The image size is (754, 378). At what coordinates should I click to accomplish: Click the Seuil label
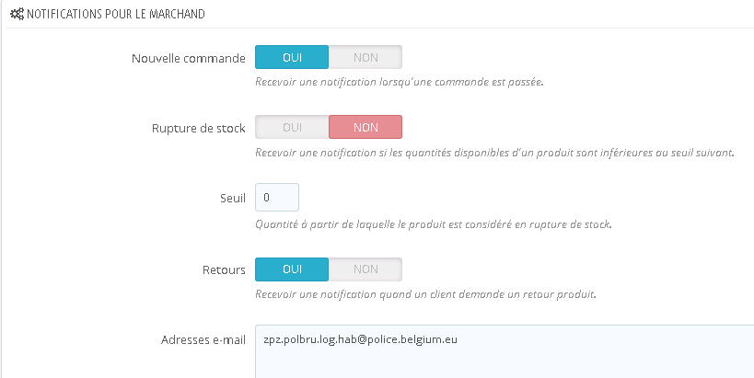[232, 199]
